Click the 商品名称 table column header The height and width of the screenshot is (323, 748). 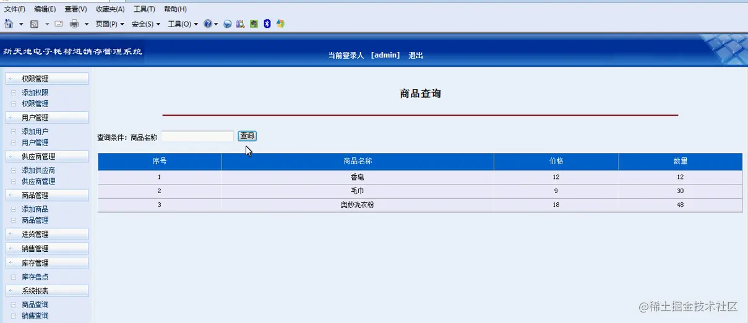coord(358,161)
